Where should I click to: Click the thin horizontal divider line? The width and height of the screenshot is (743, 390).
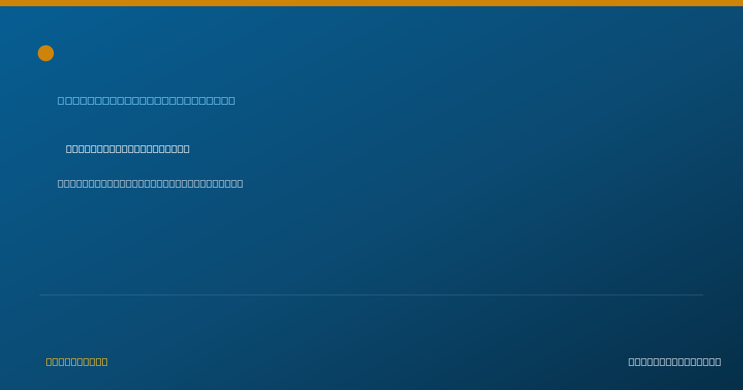(x=371, y=295)
